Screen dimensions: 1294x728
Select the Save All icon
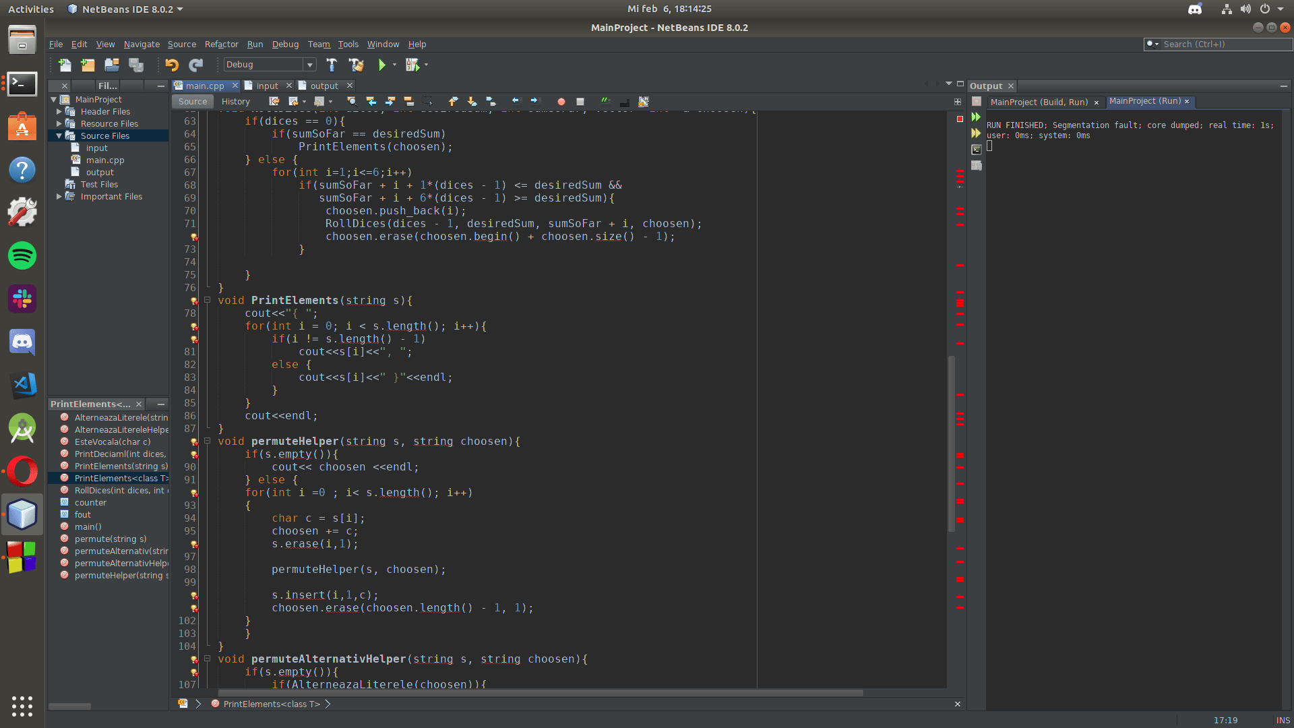pyautogui.click(x=136, y=65)
